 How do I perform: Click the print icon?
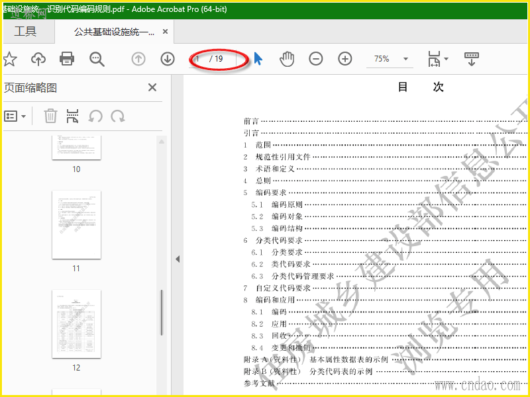(x=67, y=59)
